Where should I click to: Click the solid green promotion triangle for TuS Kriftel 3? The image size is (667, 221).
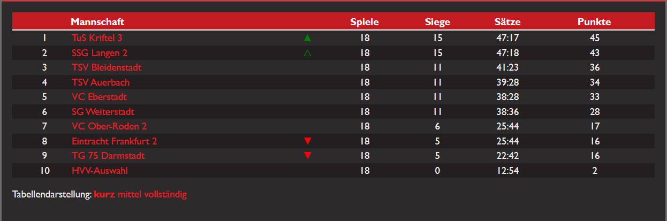click(x=307, y=38)
